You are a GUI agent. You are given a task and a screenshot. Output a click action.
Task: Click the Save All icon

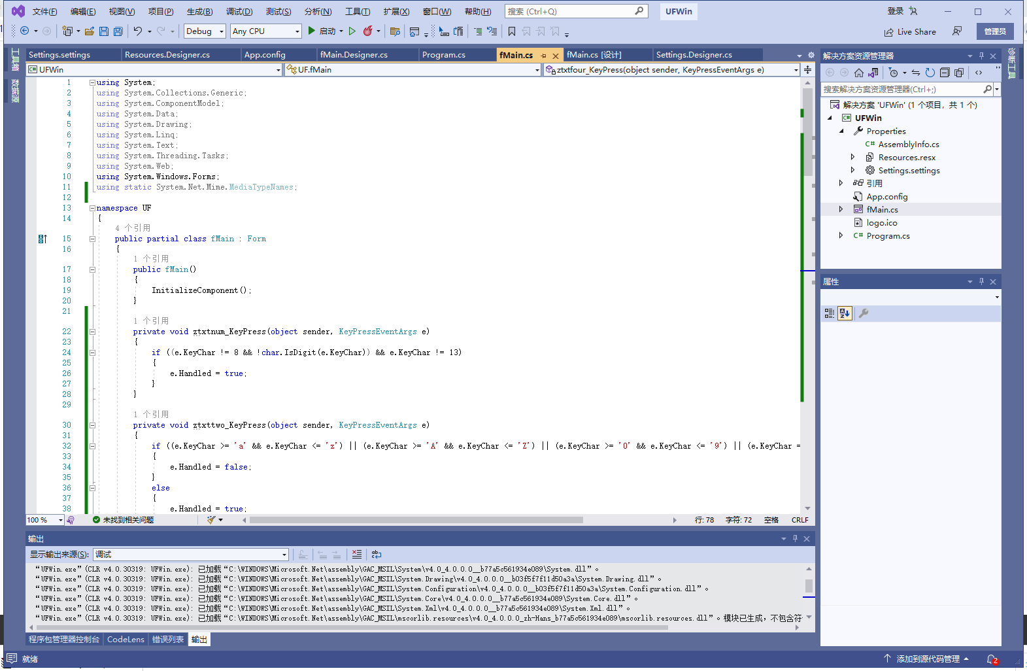coord(118,31)
